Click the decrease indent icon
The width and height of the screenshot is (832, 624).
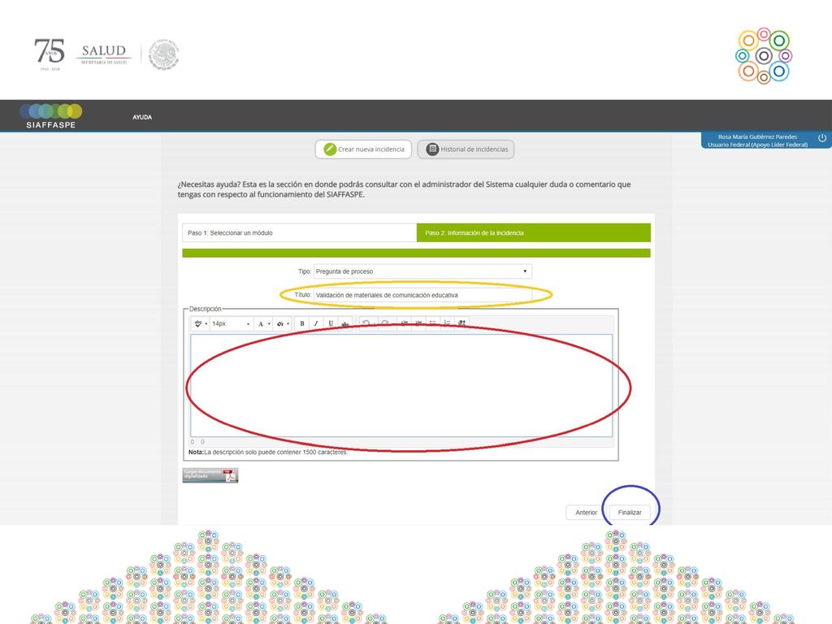pos(405,323)
